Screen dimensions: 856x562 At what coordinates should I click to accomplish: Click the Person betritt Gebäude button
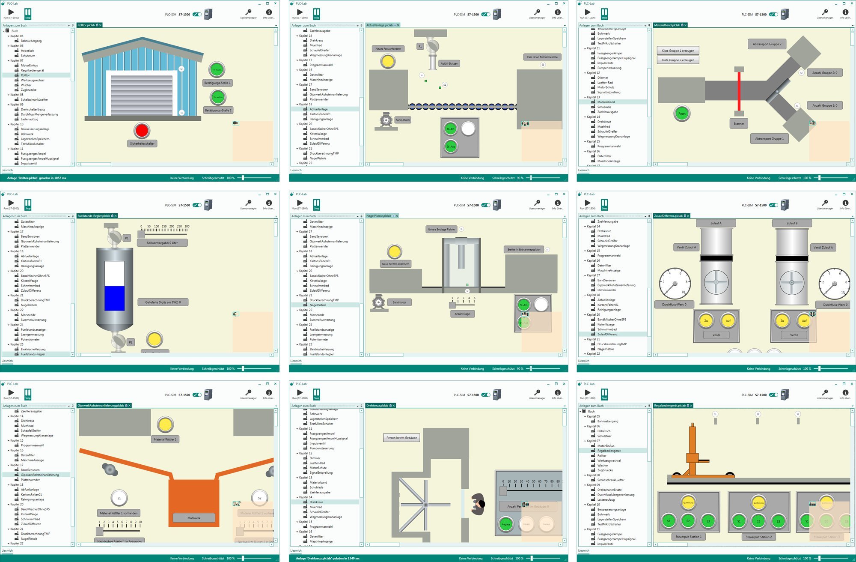point(401,438)
